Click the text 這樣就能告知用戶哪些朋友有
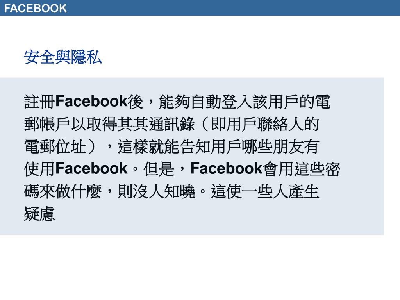This screenshot has height=300, width=400. [218, 147]
